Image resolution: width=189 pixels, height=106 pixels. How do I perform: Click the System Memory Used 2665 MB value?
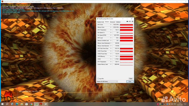pyautogui.click(x=116, y=64)
